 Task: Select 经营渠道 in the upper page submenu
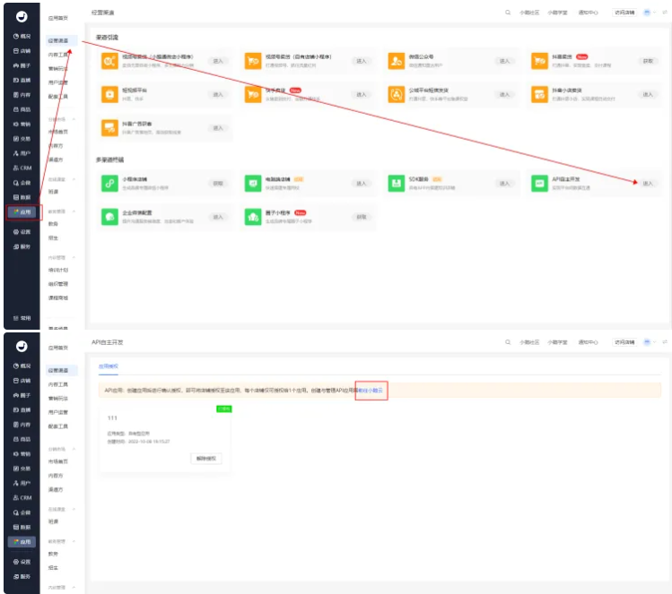click(x=62, y=40)
